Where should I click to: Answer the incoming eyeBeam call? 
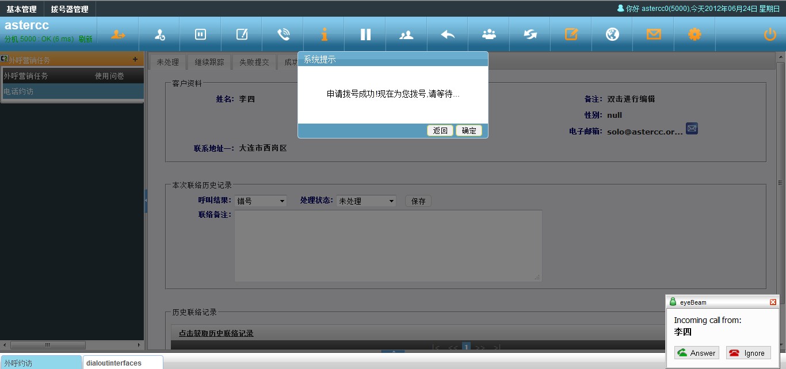(x=696, y=353)
